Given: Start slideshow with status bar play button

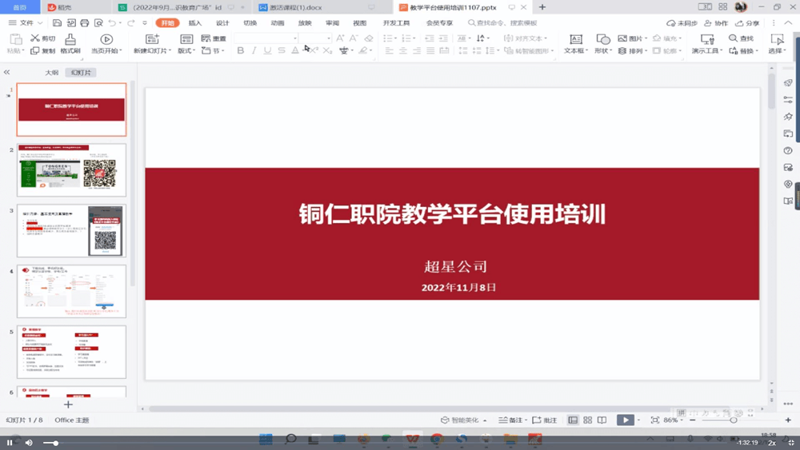Looking at the screenshot, I should [625, 420].
